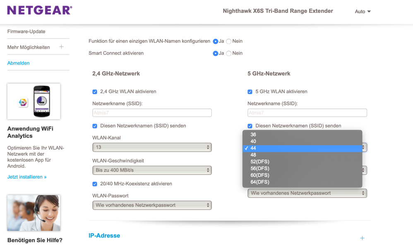Click the WiFi Analytics phone image
413x245 pixels.
click(34, 101)
